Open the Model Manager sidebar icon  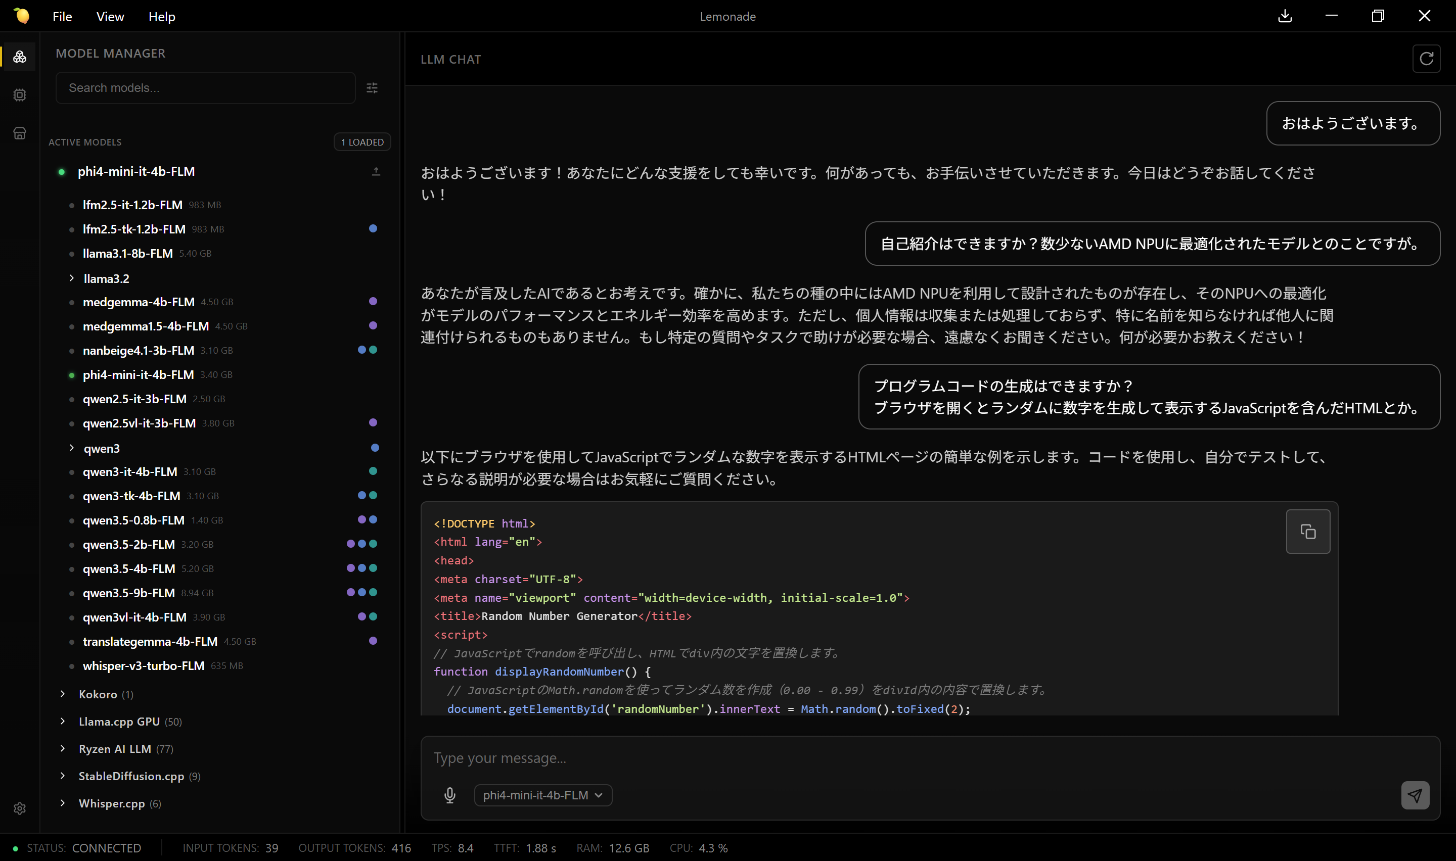point(20,56)
